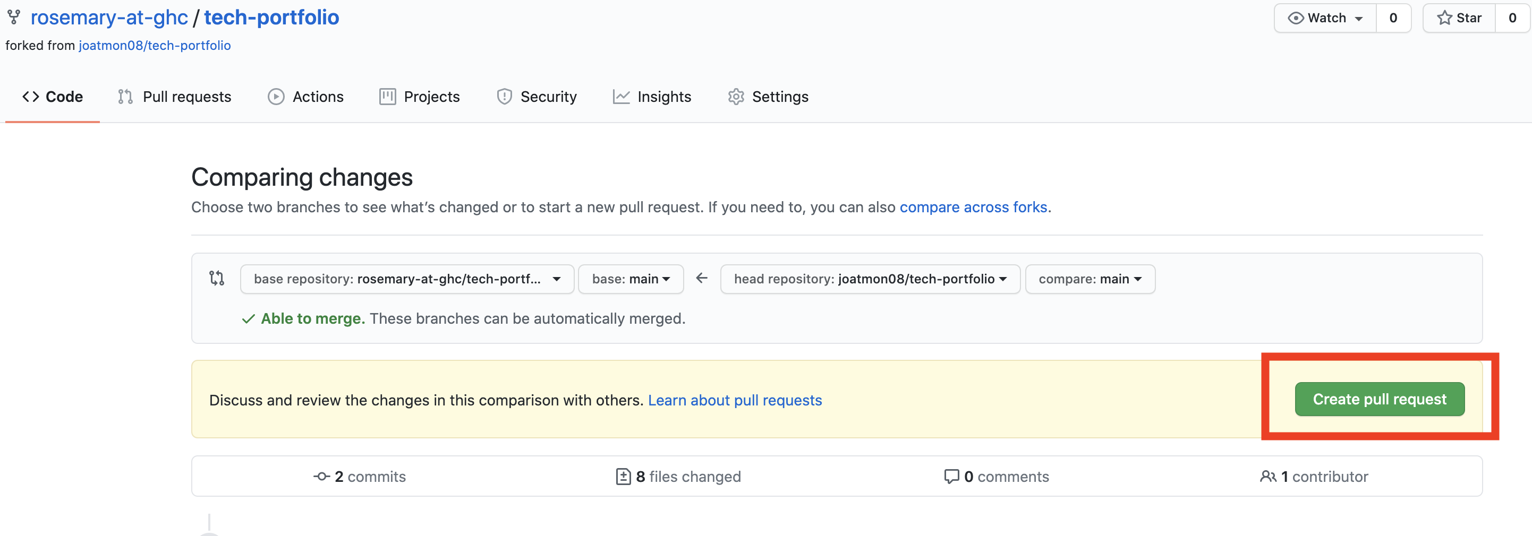Click the file diff icon by files changed
The image size is (1532, 536).
coord(623,476)
